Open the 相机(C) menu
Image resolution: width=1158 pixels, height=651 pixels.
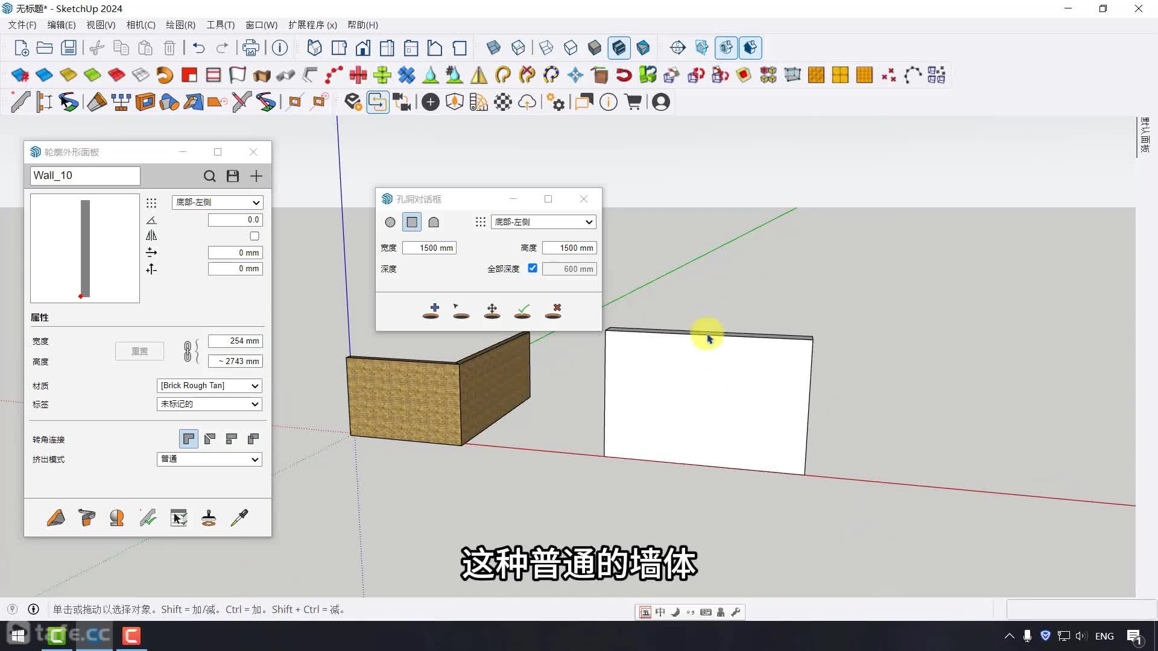click(141, 25)
